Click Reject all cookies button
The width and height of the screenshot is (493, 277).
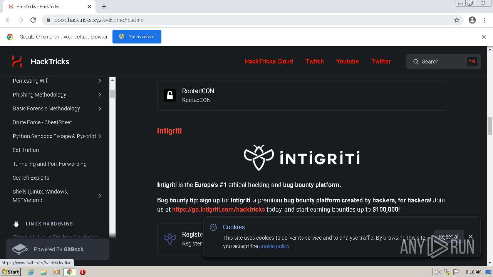click(449, 237)
